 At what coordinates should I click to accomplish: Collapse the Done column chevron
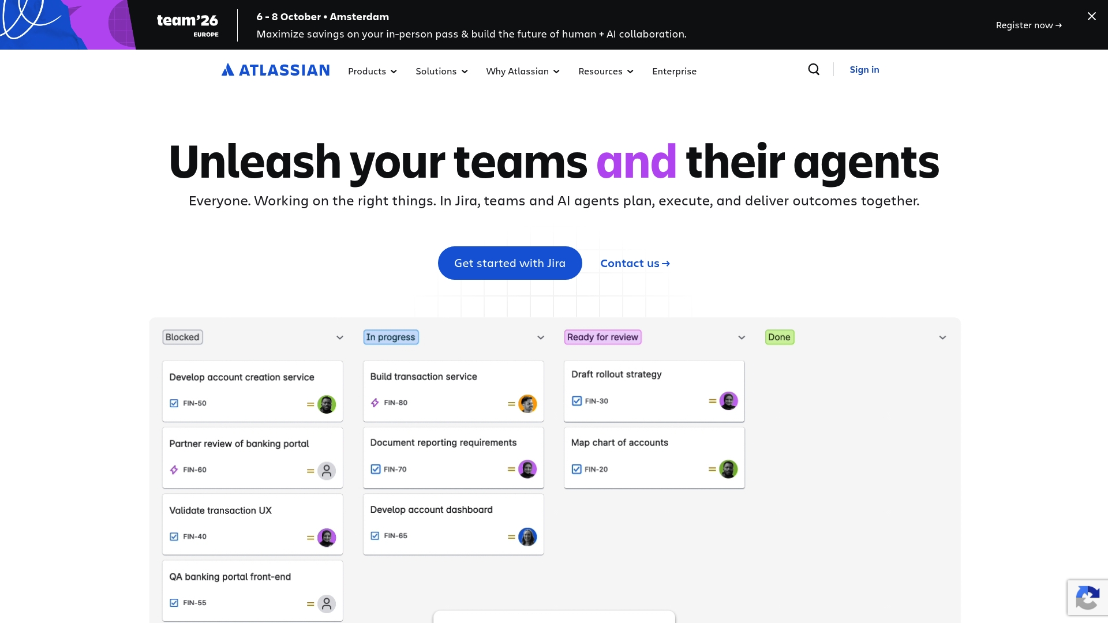click(x=942, y=337)
